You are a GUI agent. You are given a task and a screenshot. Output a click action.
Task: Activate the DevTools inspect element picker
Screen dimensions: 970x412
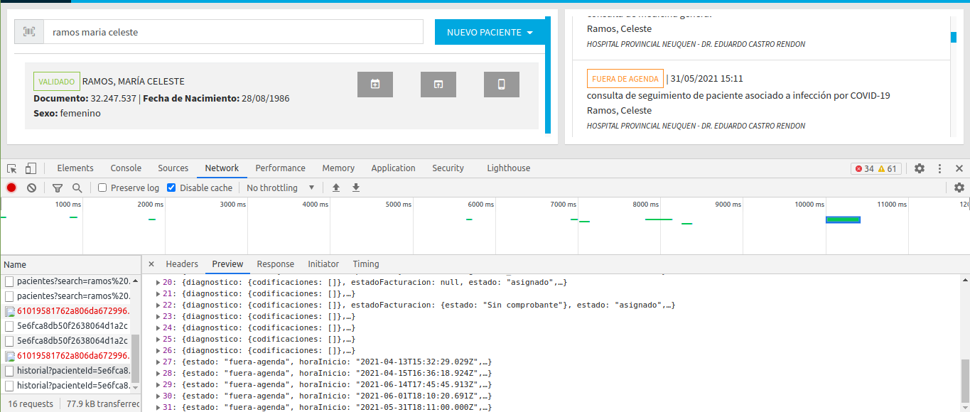[12, 168]
